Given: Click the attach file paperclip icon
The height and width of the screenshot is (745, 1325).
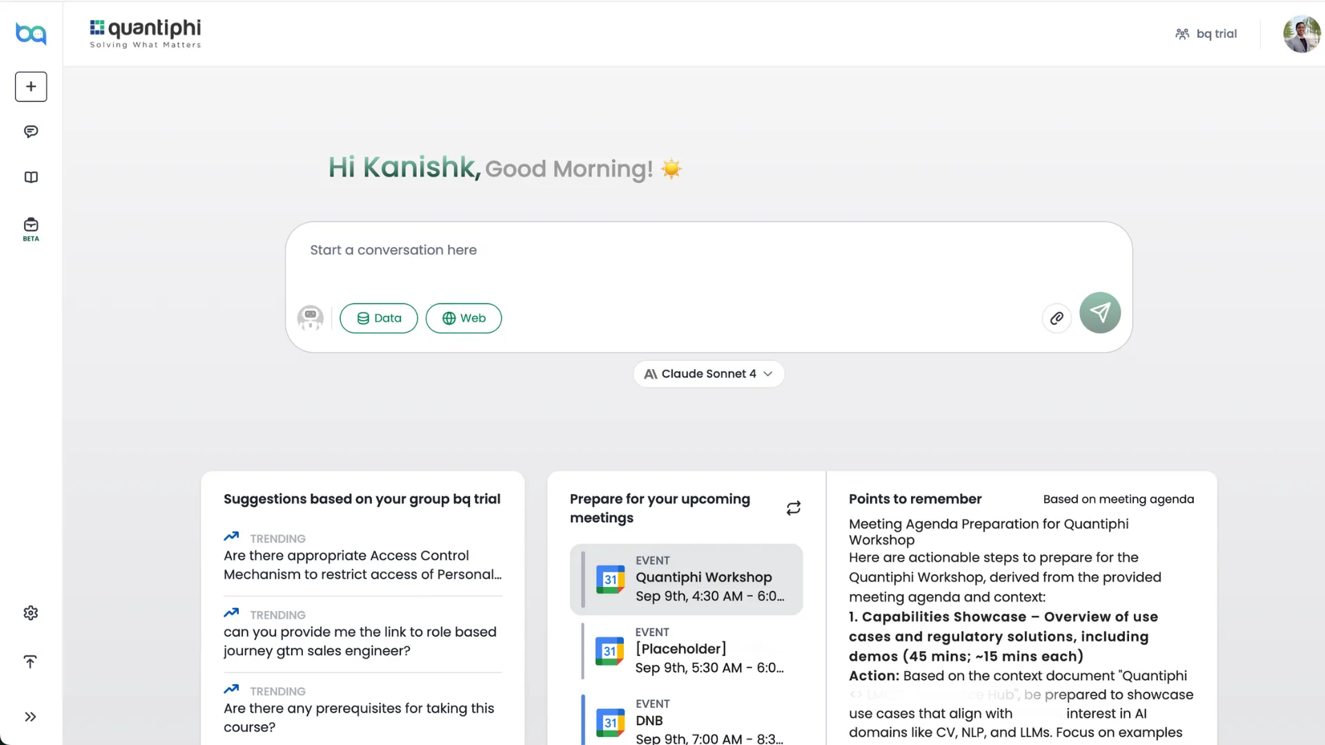Looking at the screenshot, I should pyautogui.click(x=1057, y=318).
